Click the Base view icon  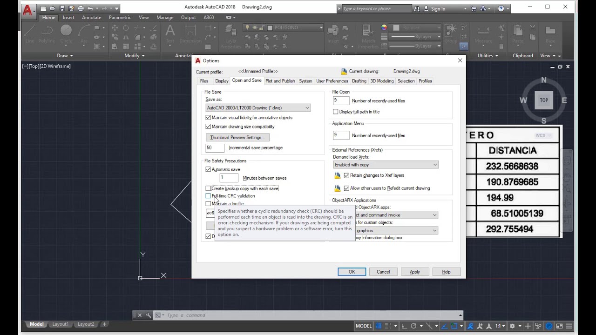550,33
